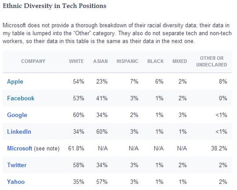This screenshot has width=237, height=190.
Task: Select the BLACK column header
Action: point(156,61)
